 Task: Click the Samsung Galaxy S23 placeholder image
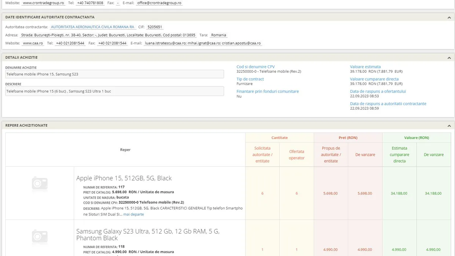pos(40,237)
